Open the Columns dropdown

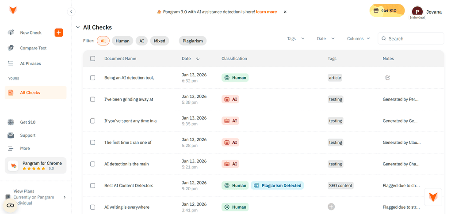[358, 39]
